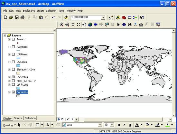
Task: Click the Fixed Zoom In icon
Action: 73,24
